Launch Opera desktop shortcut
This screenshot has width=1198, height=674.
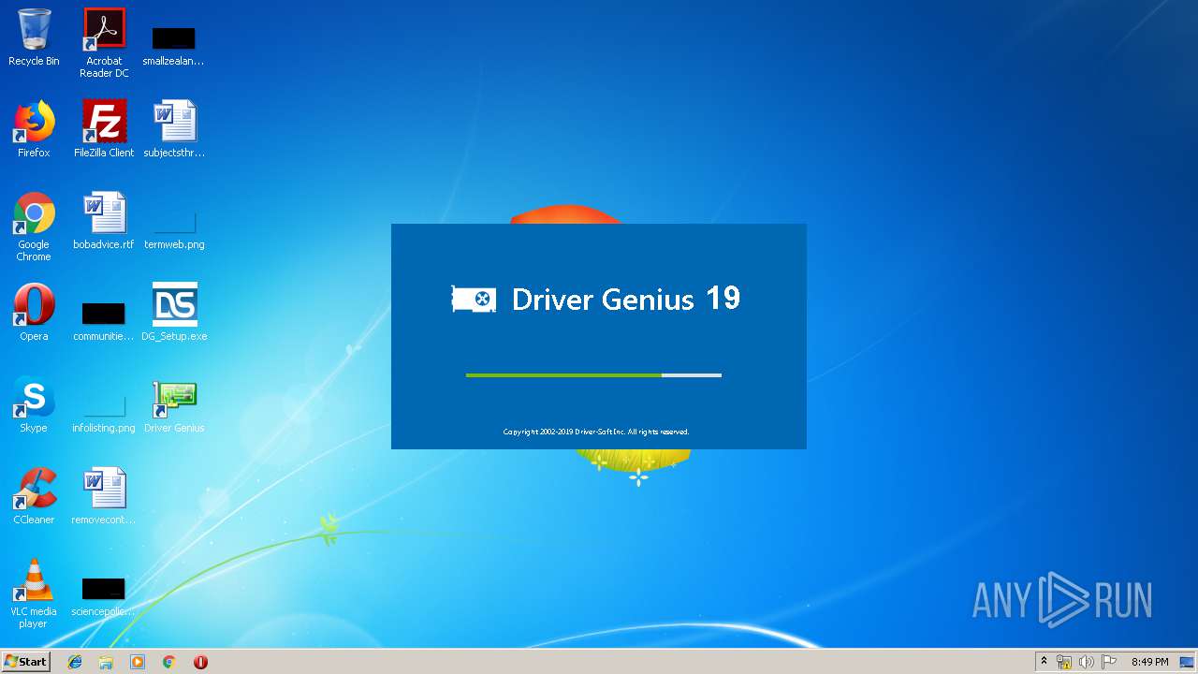pyautogui.click(x=34, y=313)
